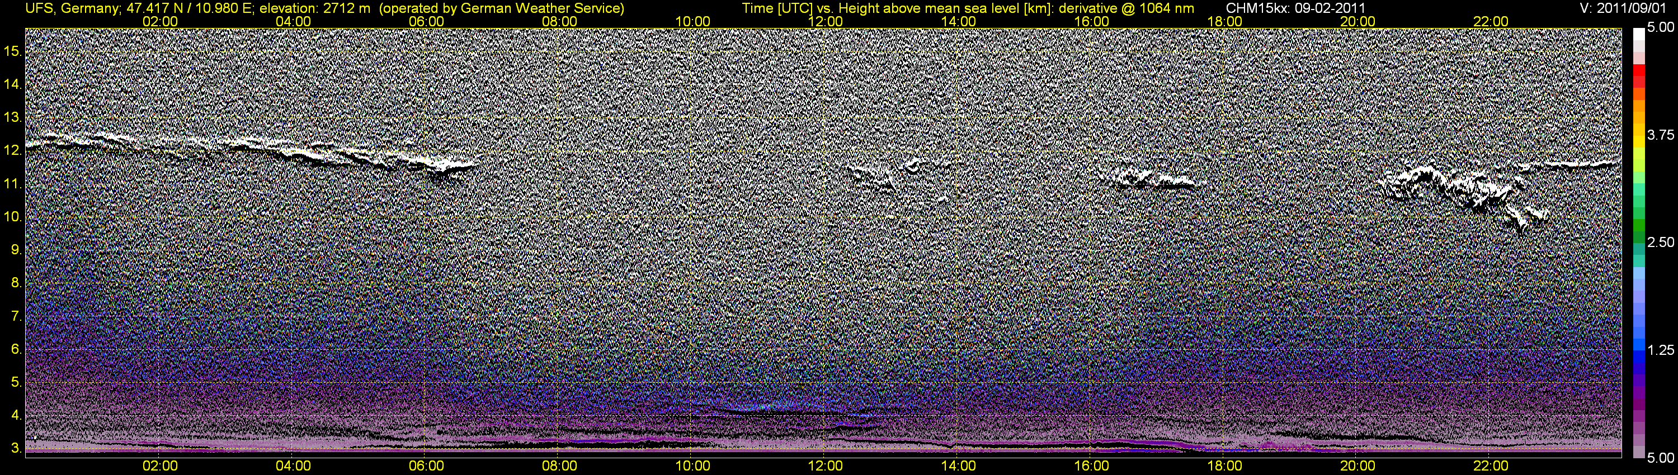The width and height of the screenshot is (1678, 475).
Task: Click '02:00' on the top time axis
Action: pos(160,21)
